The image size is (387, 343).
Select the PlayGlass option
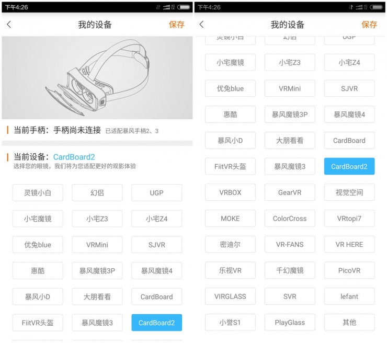click(x=290, y=323)
